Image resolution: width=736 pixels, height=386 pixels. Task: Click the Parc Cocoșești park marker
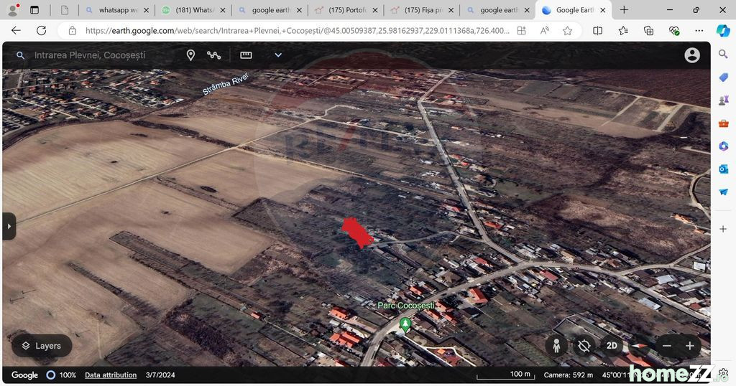click(405, 324)
